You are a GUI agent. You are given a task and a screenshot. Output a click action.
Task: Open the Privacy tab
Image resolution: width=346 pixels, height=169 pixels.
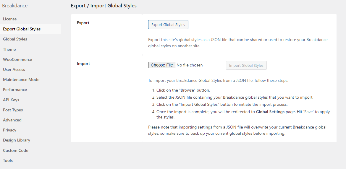click(x=9, y=130)
